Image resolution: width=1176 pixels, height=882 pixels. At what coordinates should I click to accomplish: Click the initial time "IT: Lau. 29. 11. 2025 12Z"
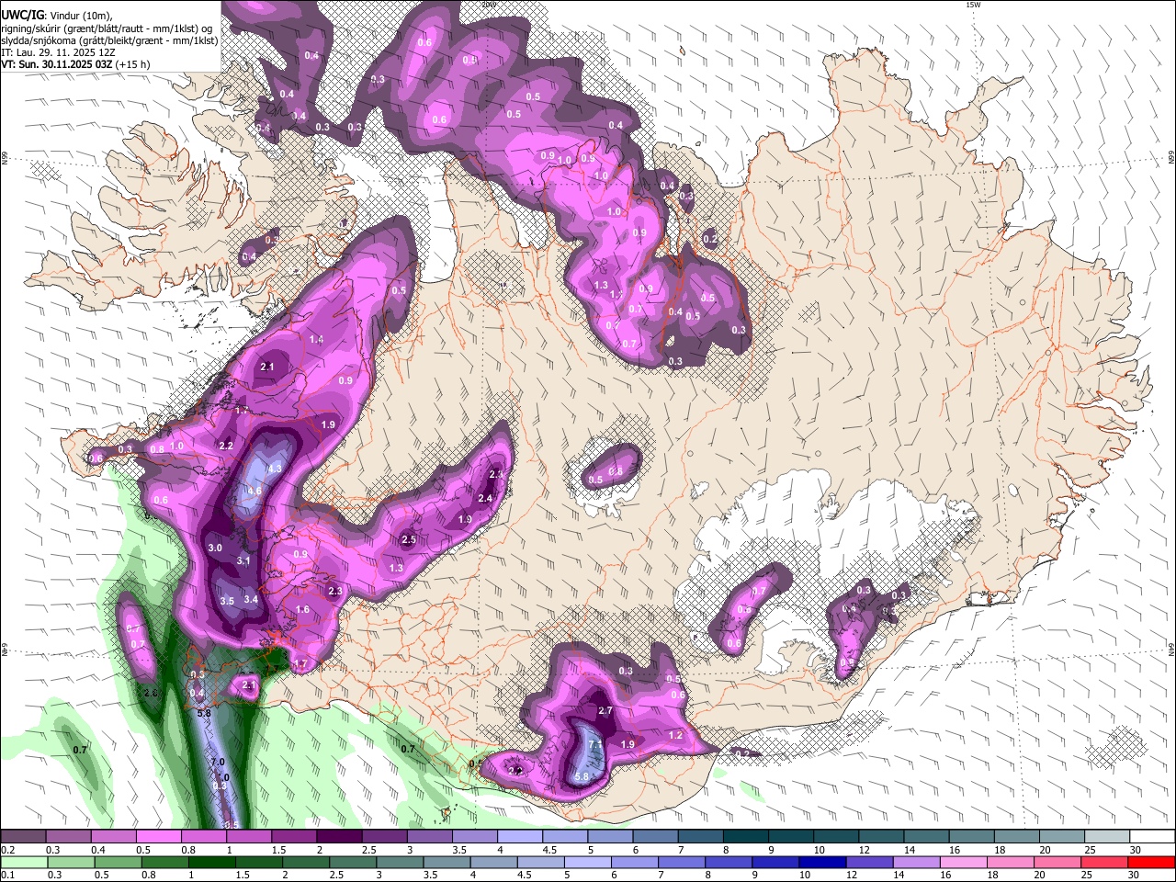58,52
